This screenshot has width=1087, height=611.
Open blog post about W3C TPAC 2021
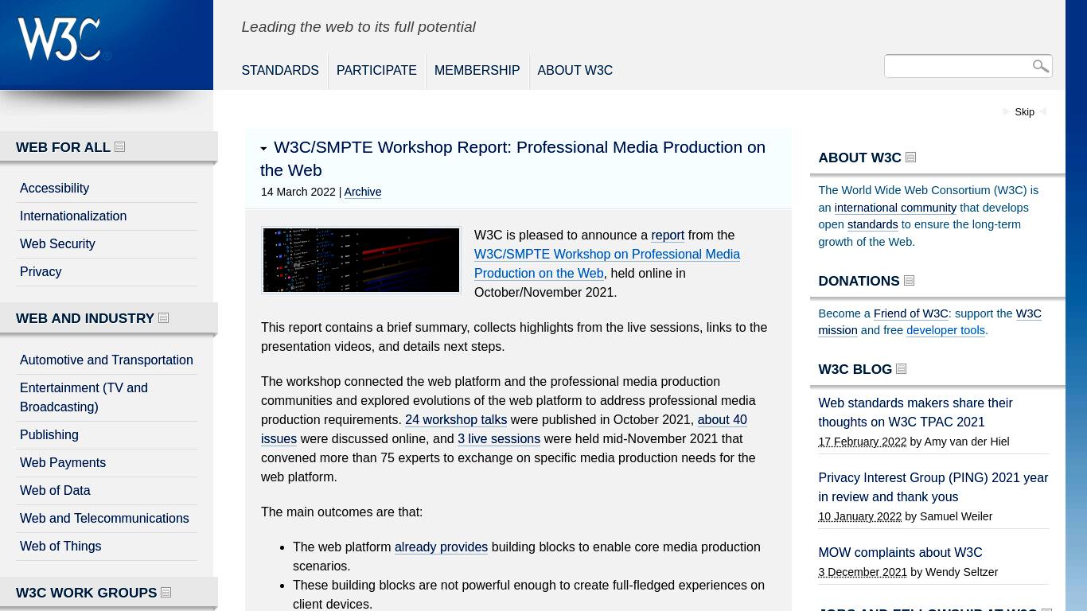(915, 412)
